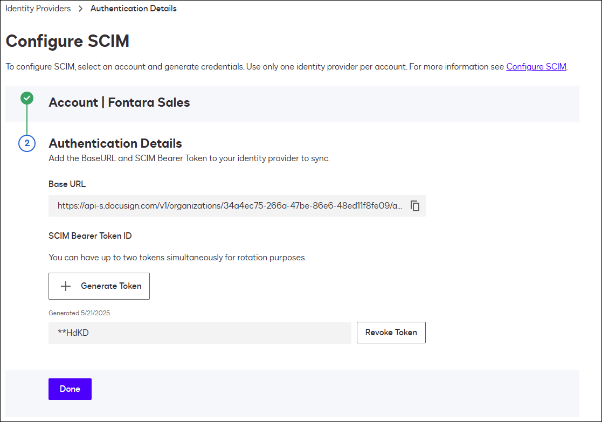Generate a new SCIM token
This screenshot has width=602, height=422.
click(x=99, y=286)
